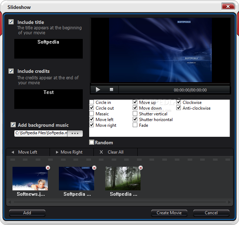239x225 pixels.
Task: Click the Move Right toolbar button
Action: [x=72, y=152]
